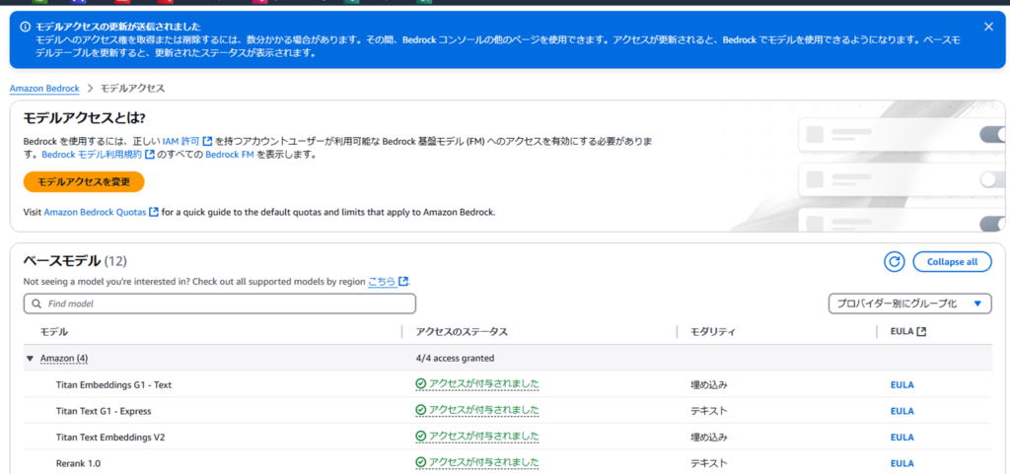
Task: Select the Titan Embeddings G1 - Text row
Action: point(508,384)
